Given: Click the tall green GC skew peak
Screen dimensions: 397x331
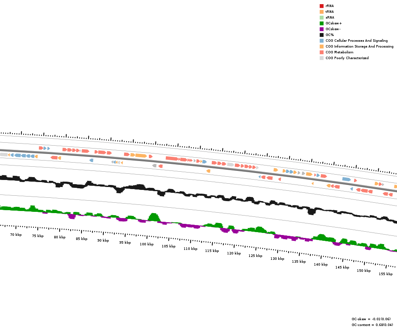Looking at the screenshot, I should (x=154, y=217).
